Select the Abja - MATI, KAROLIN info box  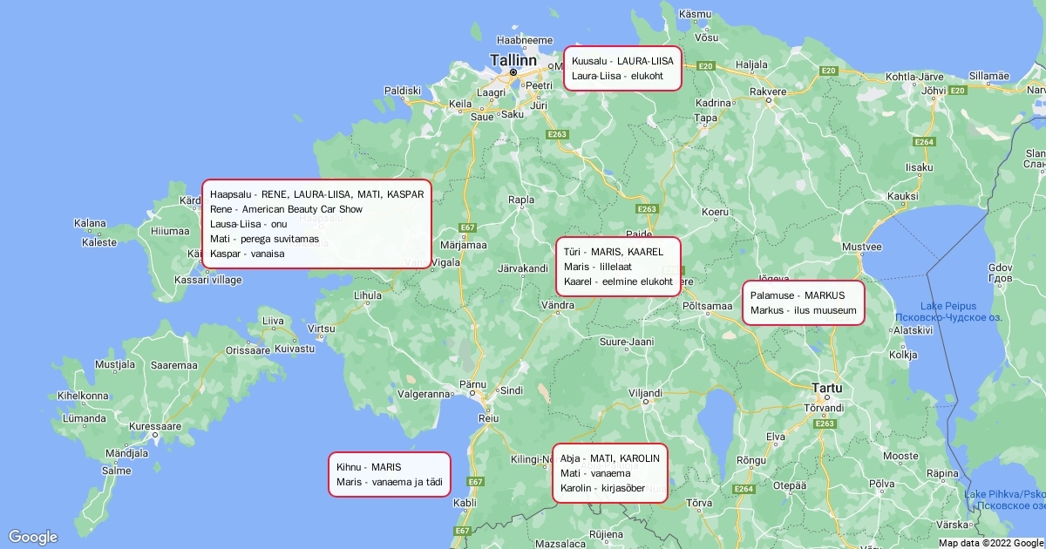pyautogui.click(x=610, y=473)
